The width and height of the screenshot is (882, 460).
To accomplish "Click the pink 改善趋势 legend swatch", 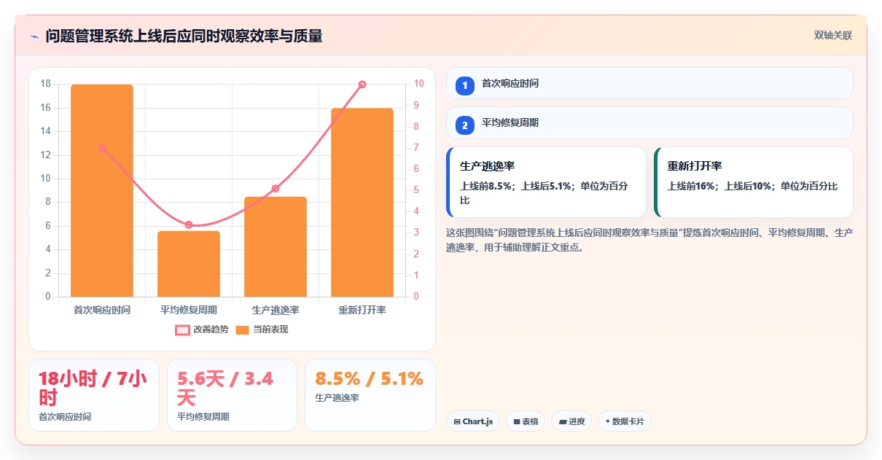I will (182, 330).
